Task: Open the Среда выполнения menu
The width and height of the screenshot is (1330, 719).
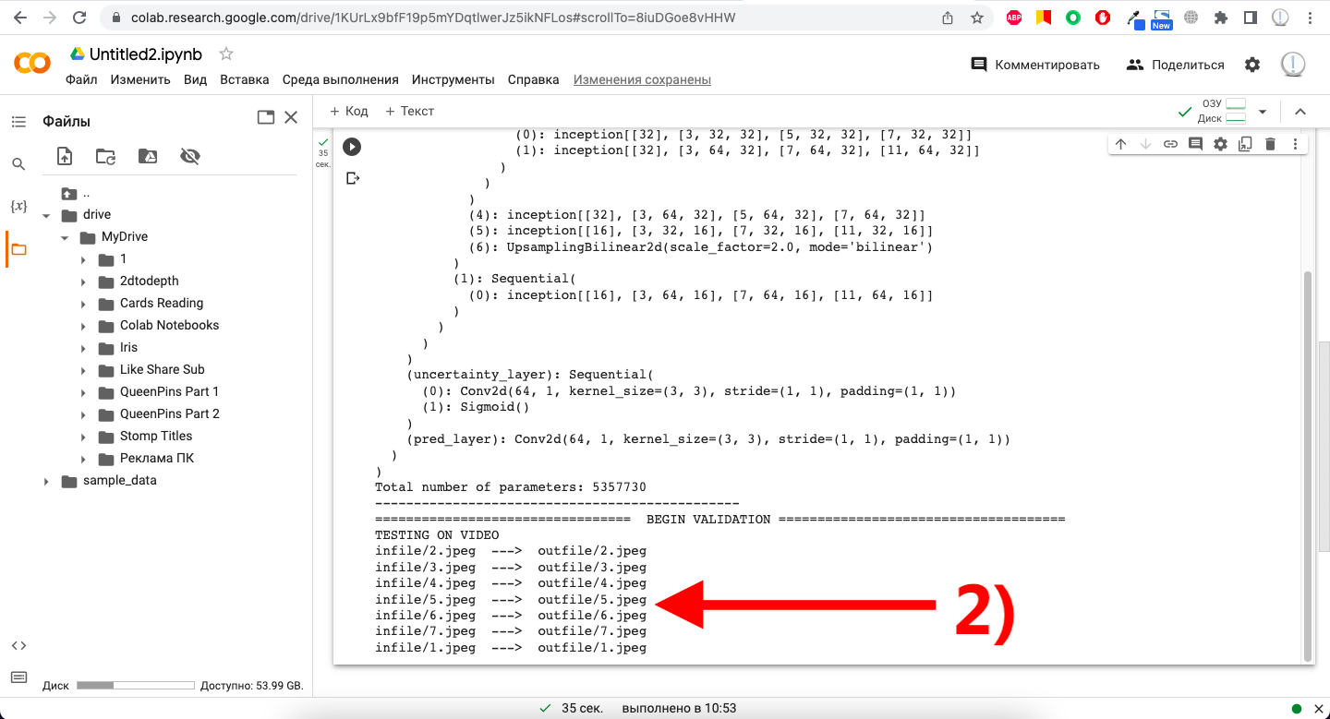Action: [341, 79]
